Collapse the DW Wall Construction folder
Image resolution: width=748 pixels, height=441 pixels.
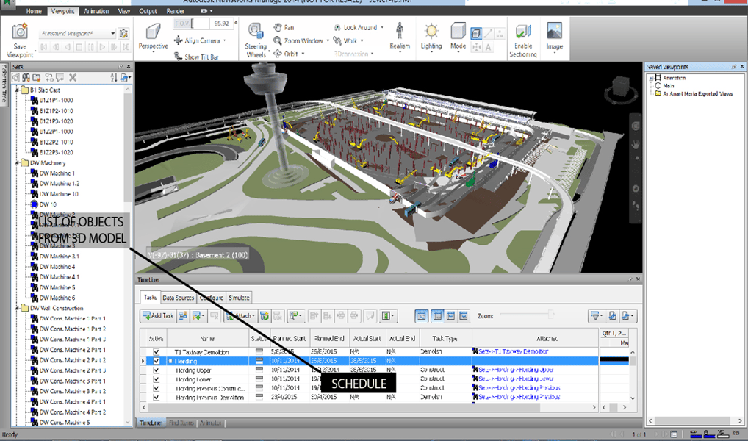18,308
